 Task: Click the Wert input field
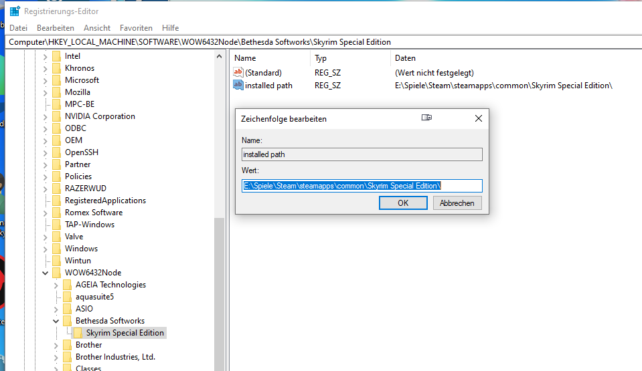point(362,186)
